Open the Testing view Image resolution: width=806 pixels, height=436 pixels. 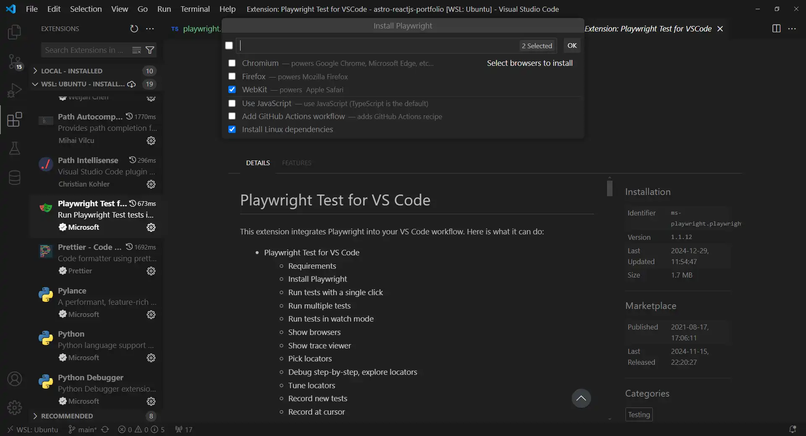coord(15,149)
